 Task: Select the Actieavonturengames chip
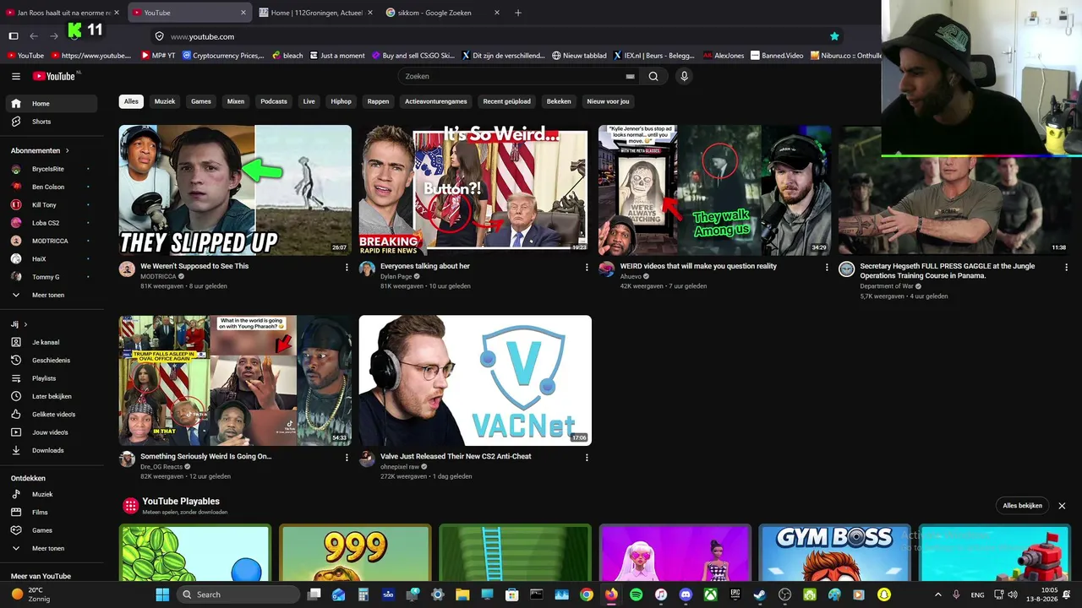(436, 101)
